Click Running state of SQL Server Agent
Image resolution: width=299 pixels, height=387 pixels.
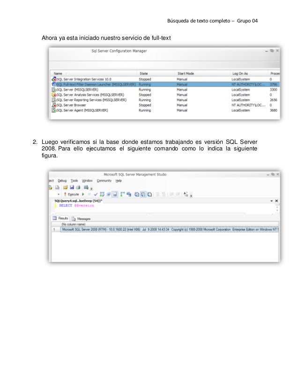click(x=145, y=110)
